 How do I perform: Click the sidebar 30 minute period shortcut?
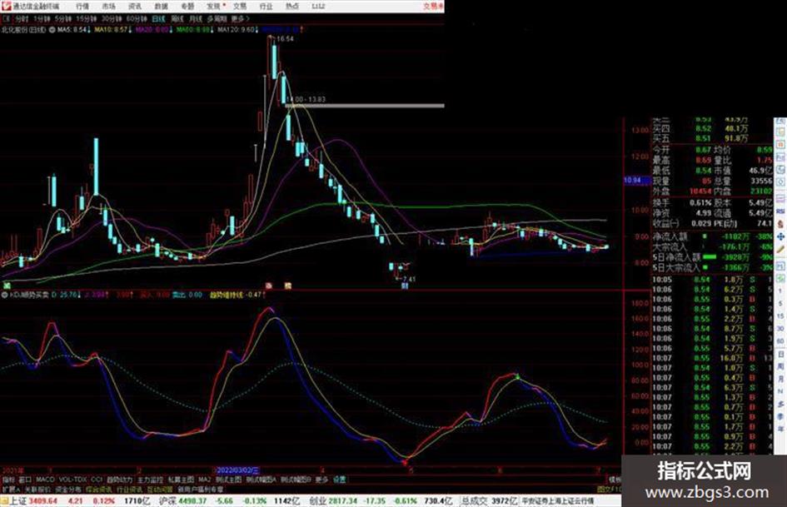(780, 328)
